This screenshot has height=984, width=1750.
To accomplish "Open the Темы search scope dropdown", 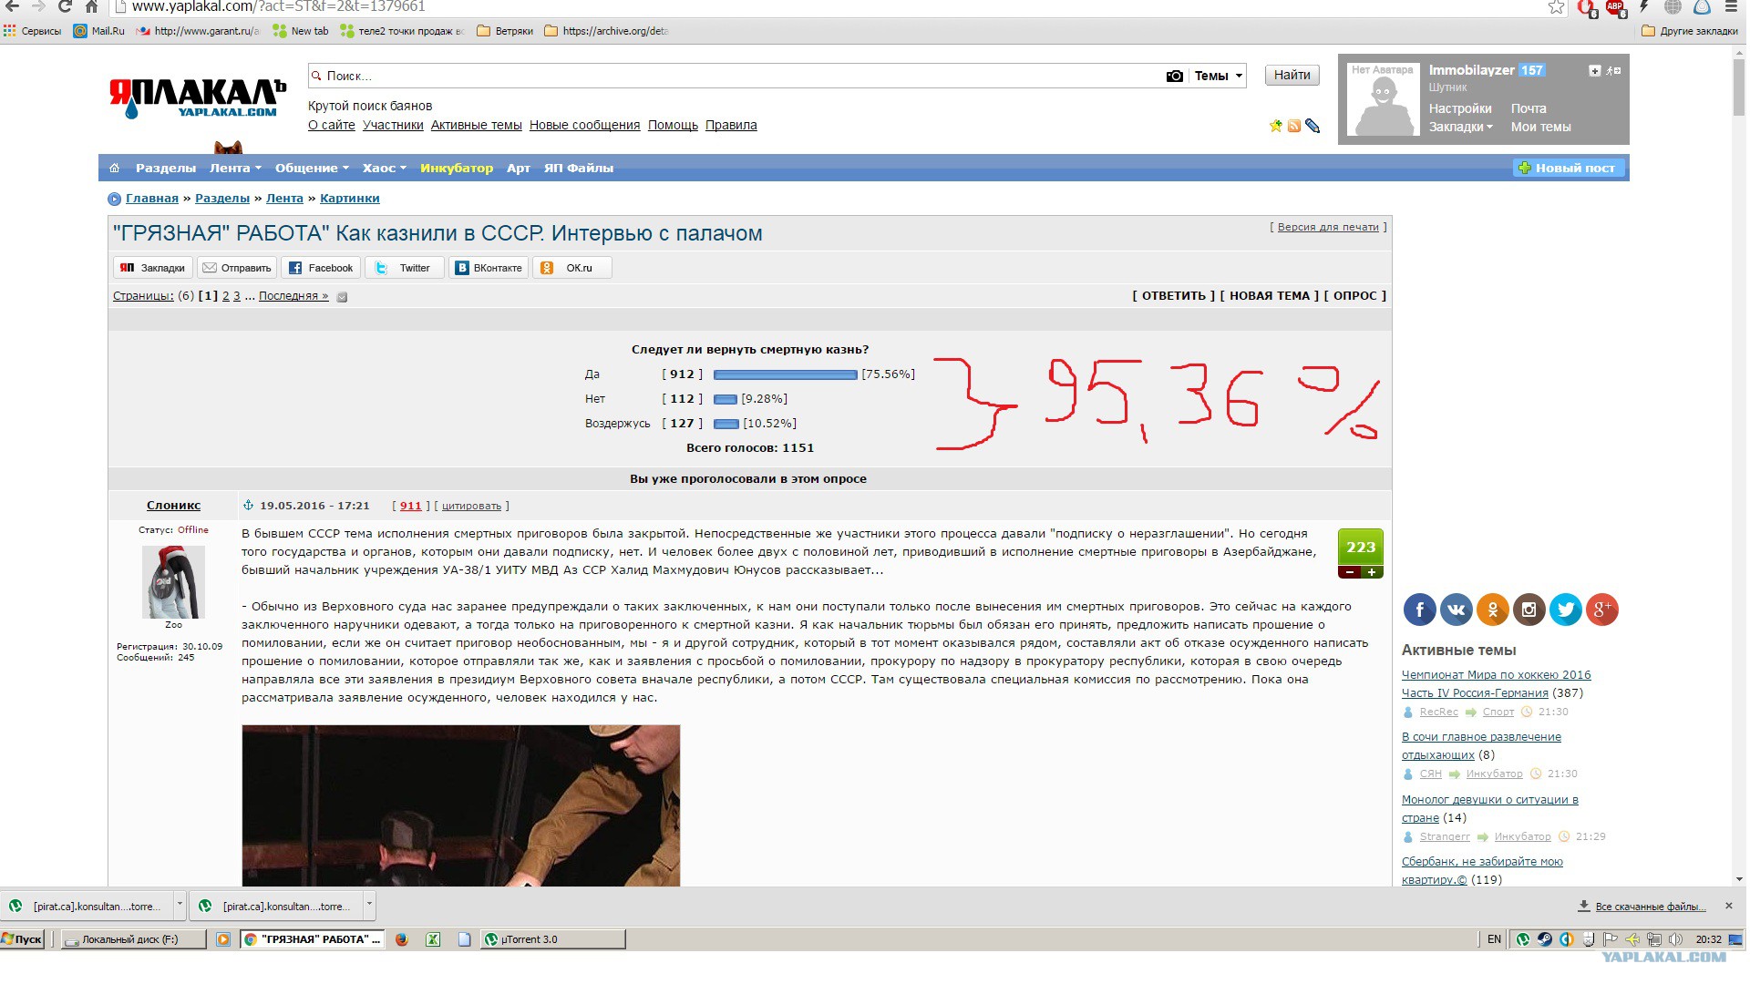I will [1219, 76].
